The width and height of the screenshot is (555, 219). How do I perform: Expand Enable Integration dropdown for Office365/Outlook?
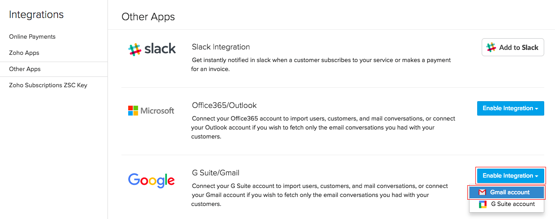tap(510, 108)
